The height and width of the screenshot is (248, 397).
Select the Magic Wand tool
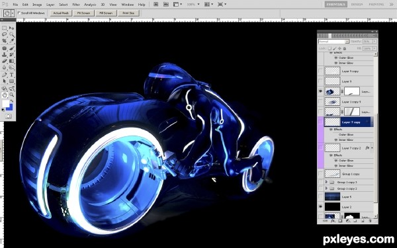click(x=12, y=34)
